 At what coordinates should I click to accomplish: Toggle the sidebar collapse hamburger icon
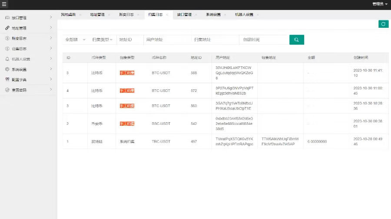pyautogui.click(x=4, y=4)
